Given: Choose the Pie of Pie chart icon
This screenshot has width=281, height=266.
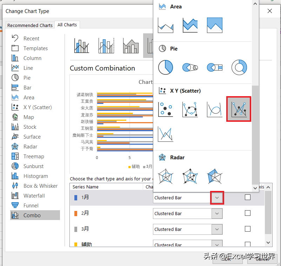Looking at the screenshot, I should pyautogui.click(x=190, y=67).
